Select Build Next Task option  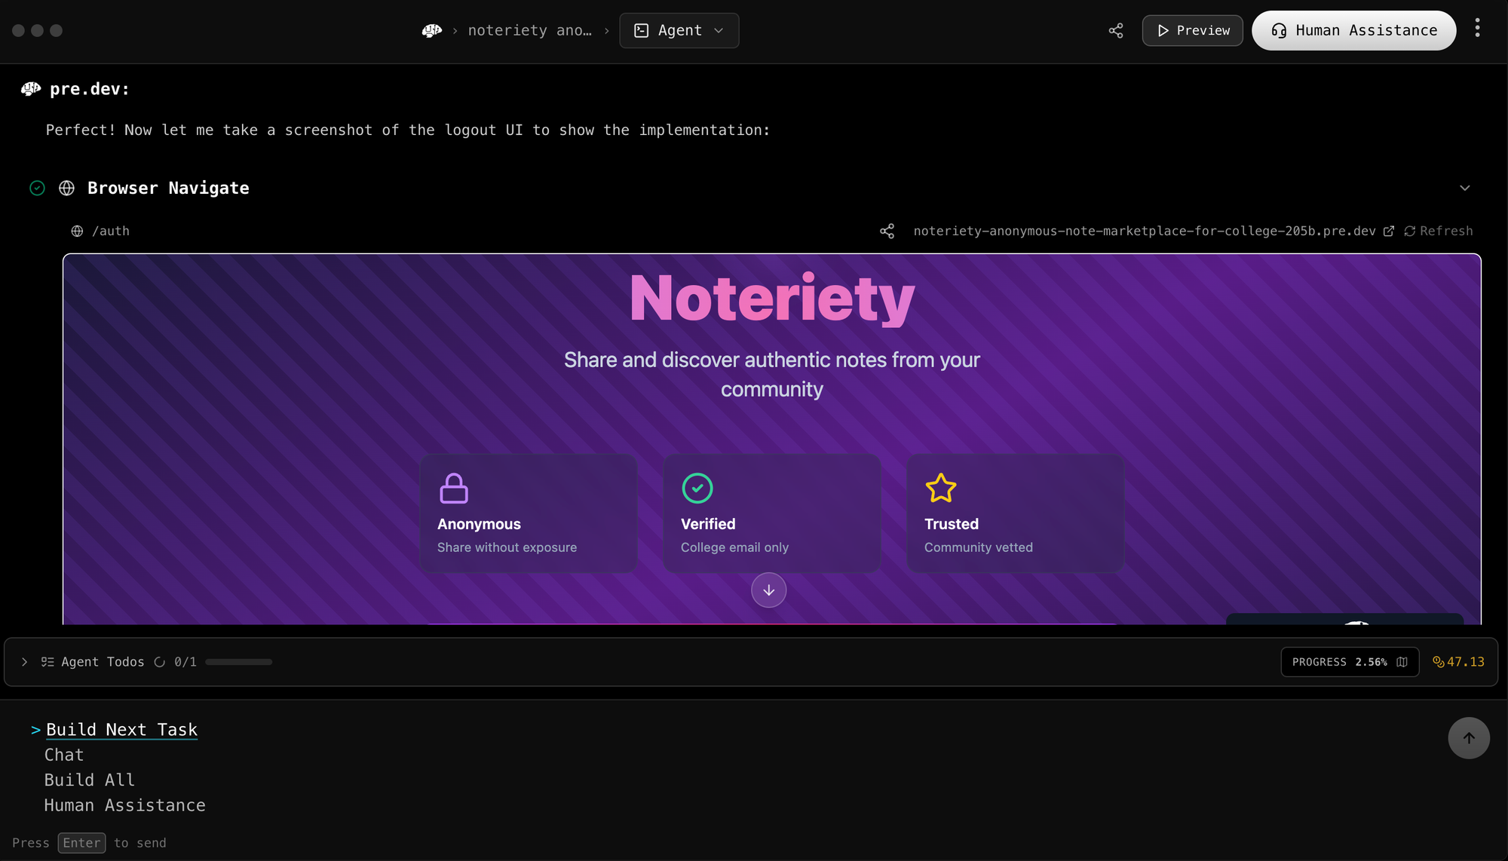pyautogui.click(x=121, y=730)
